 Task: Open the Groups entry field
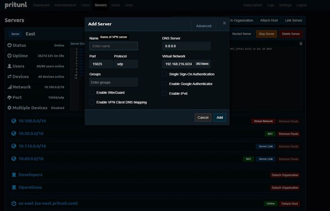click(x=113, y=82)
